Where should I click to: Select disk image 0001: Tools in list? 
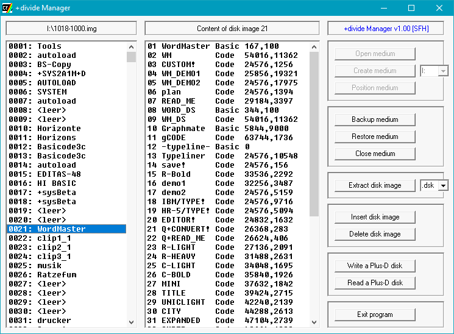pos(49,46)
